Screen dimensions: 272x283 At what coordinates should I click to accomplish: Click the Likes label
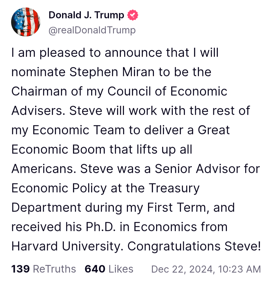(x=121, y=269)
